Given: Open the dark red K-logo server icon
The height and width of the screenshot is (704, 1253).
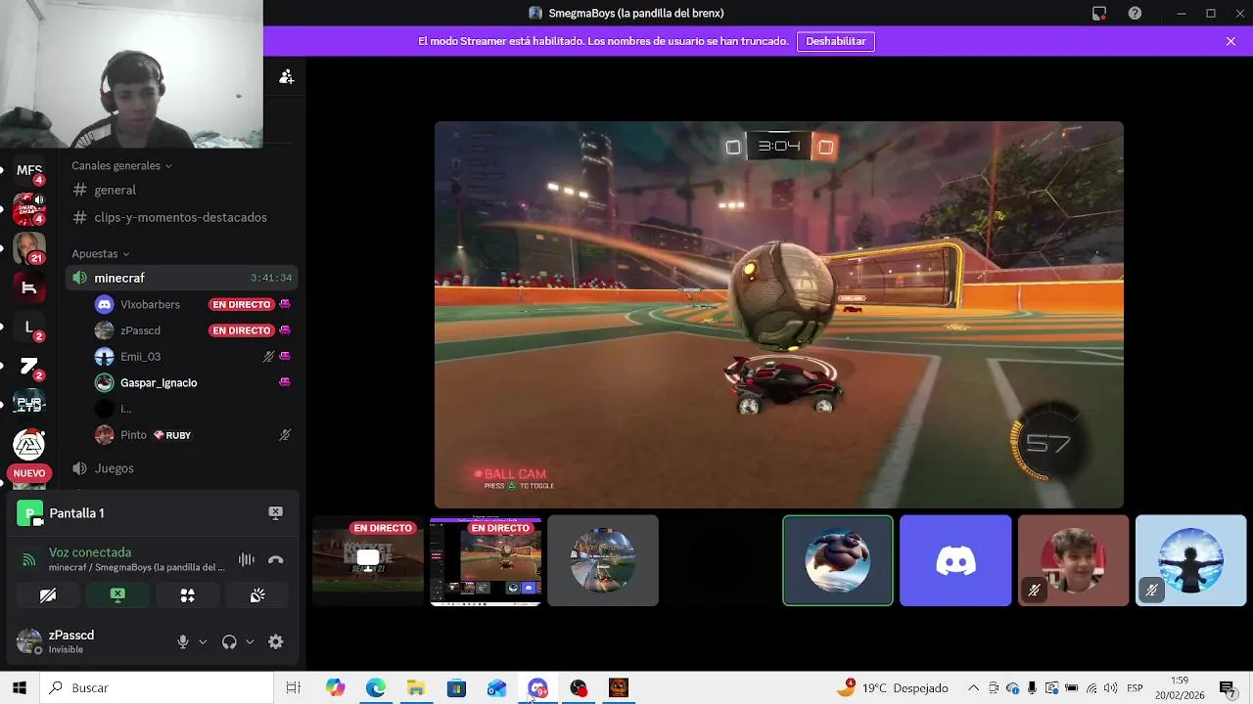Looking at the screenshot, I should pos(28,287).
